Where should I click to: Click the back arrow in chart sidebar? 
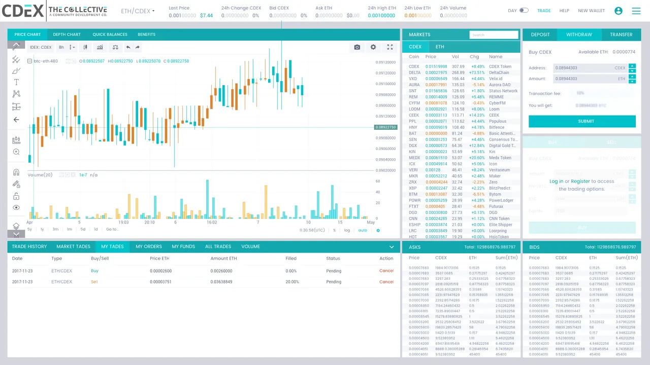[16, 120]
